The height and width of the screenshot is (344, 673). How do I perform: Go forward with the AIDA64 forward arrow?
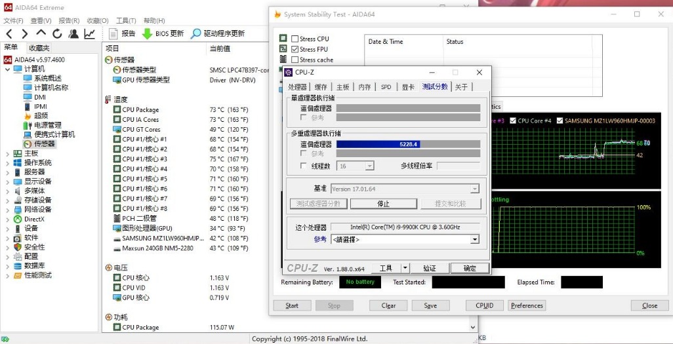tap(25, 33)
